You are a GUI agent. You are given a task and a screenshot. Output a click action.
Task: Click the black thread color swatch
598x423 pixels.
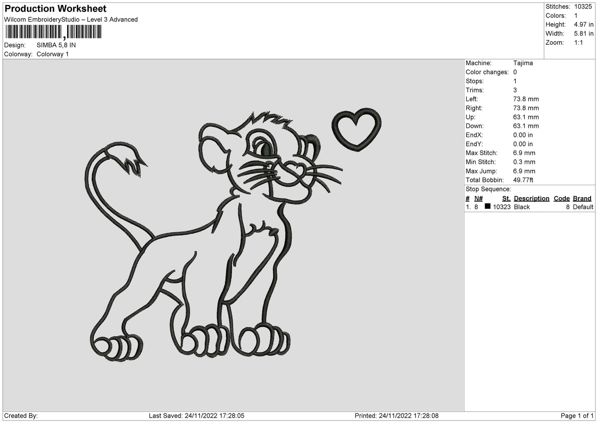tap(488, 206)
